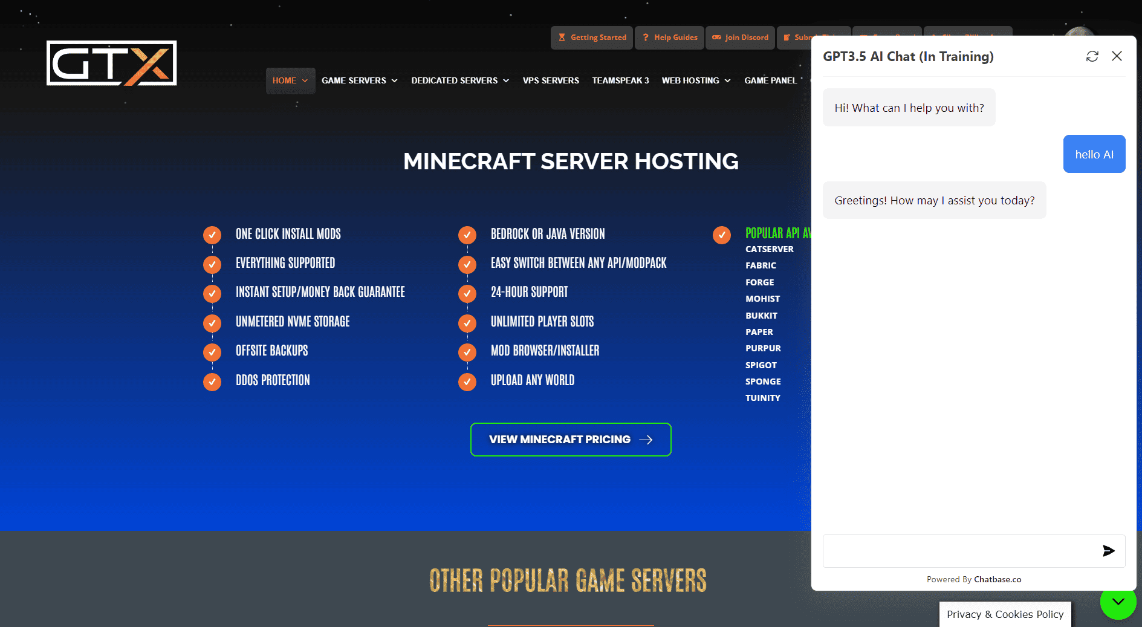Open the Game Panel menu item
This screenshot has width=1142, height=627.
click(x=771, y=80)
